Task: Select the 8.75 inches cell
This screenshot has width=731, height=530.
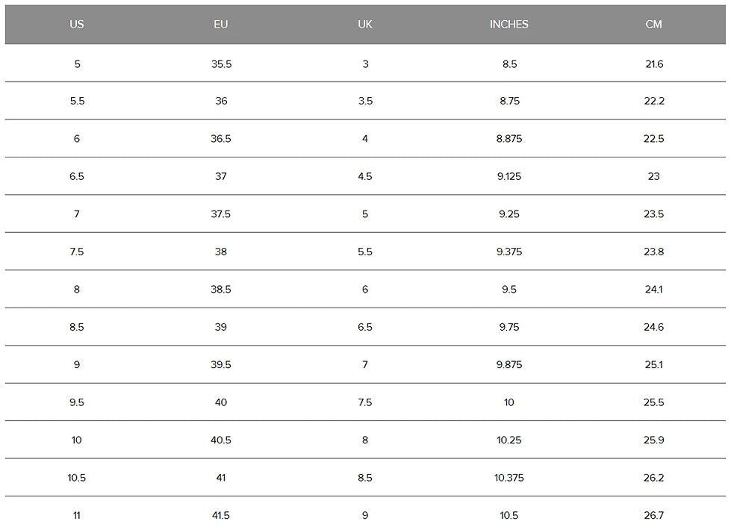Action: [509, 102]
